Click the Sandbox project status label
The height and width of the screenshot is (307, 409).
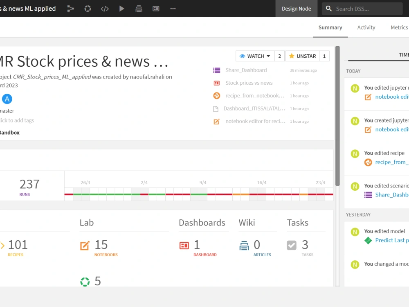pyautogui.click(x=10, y=133)
